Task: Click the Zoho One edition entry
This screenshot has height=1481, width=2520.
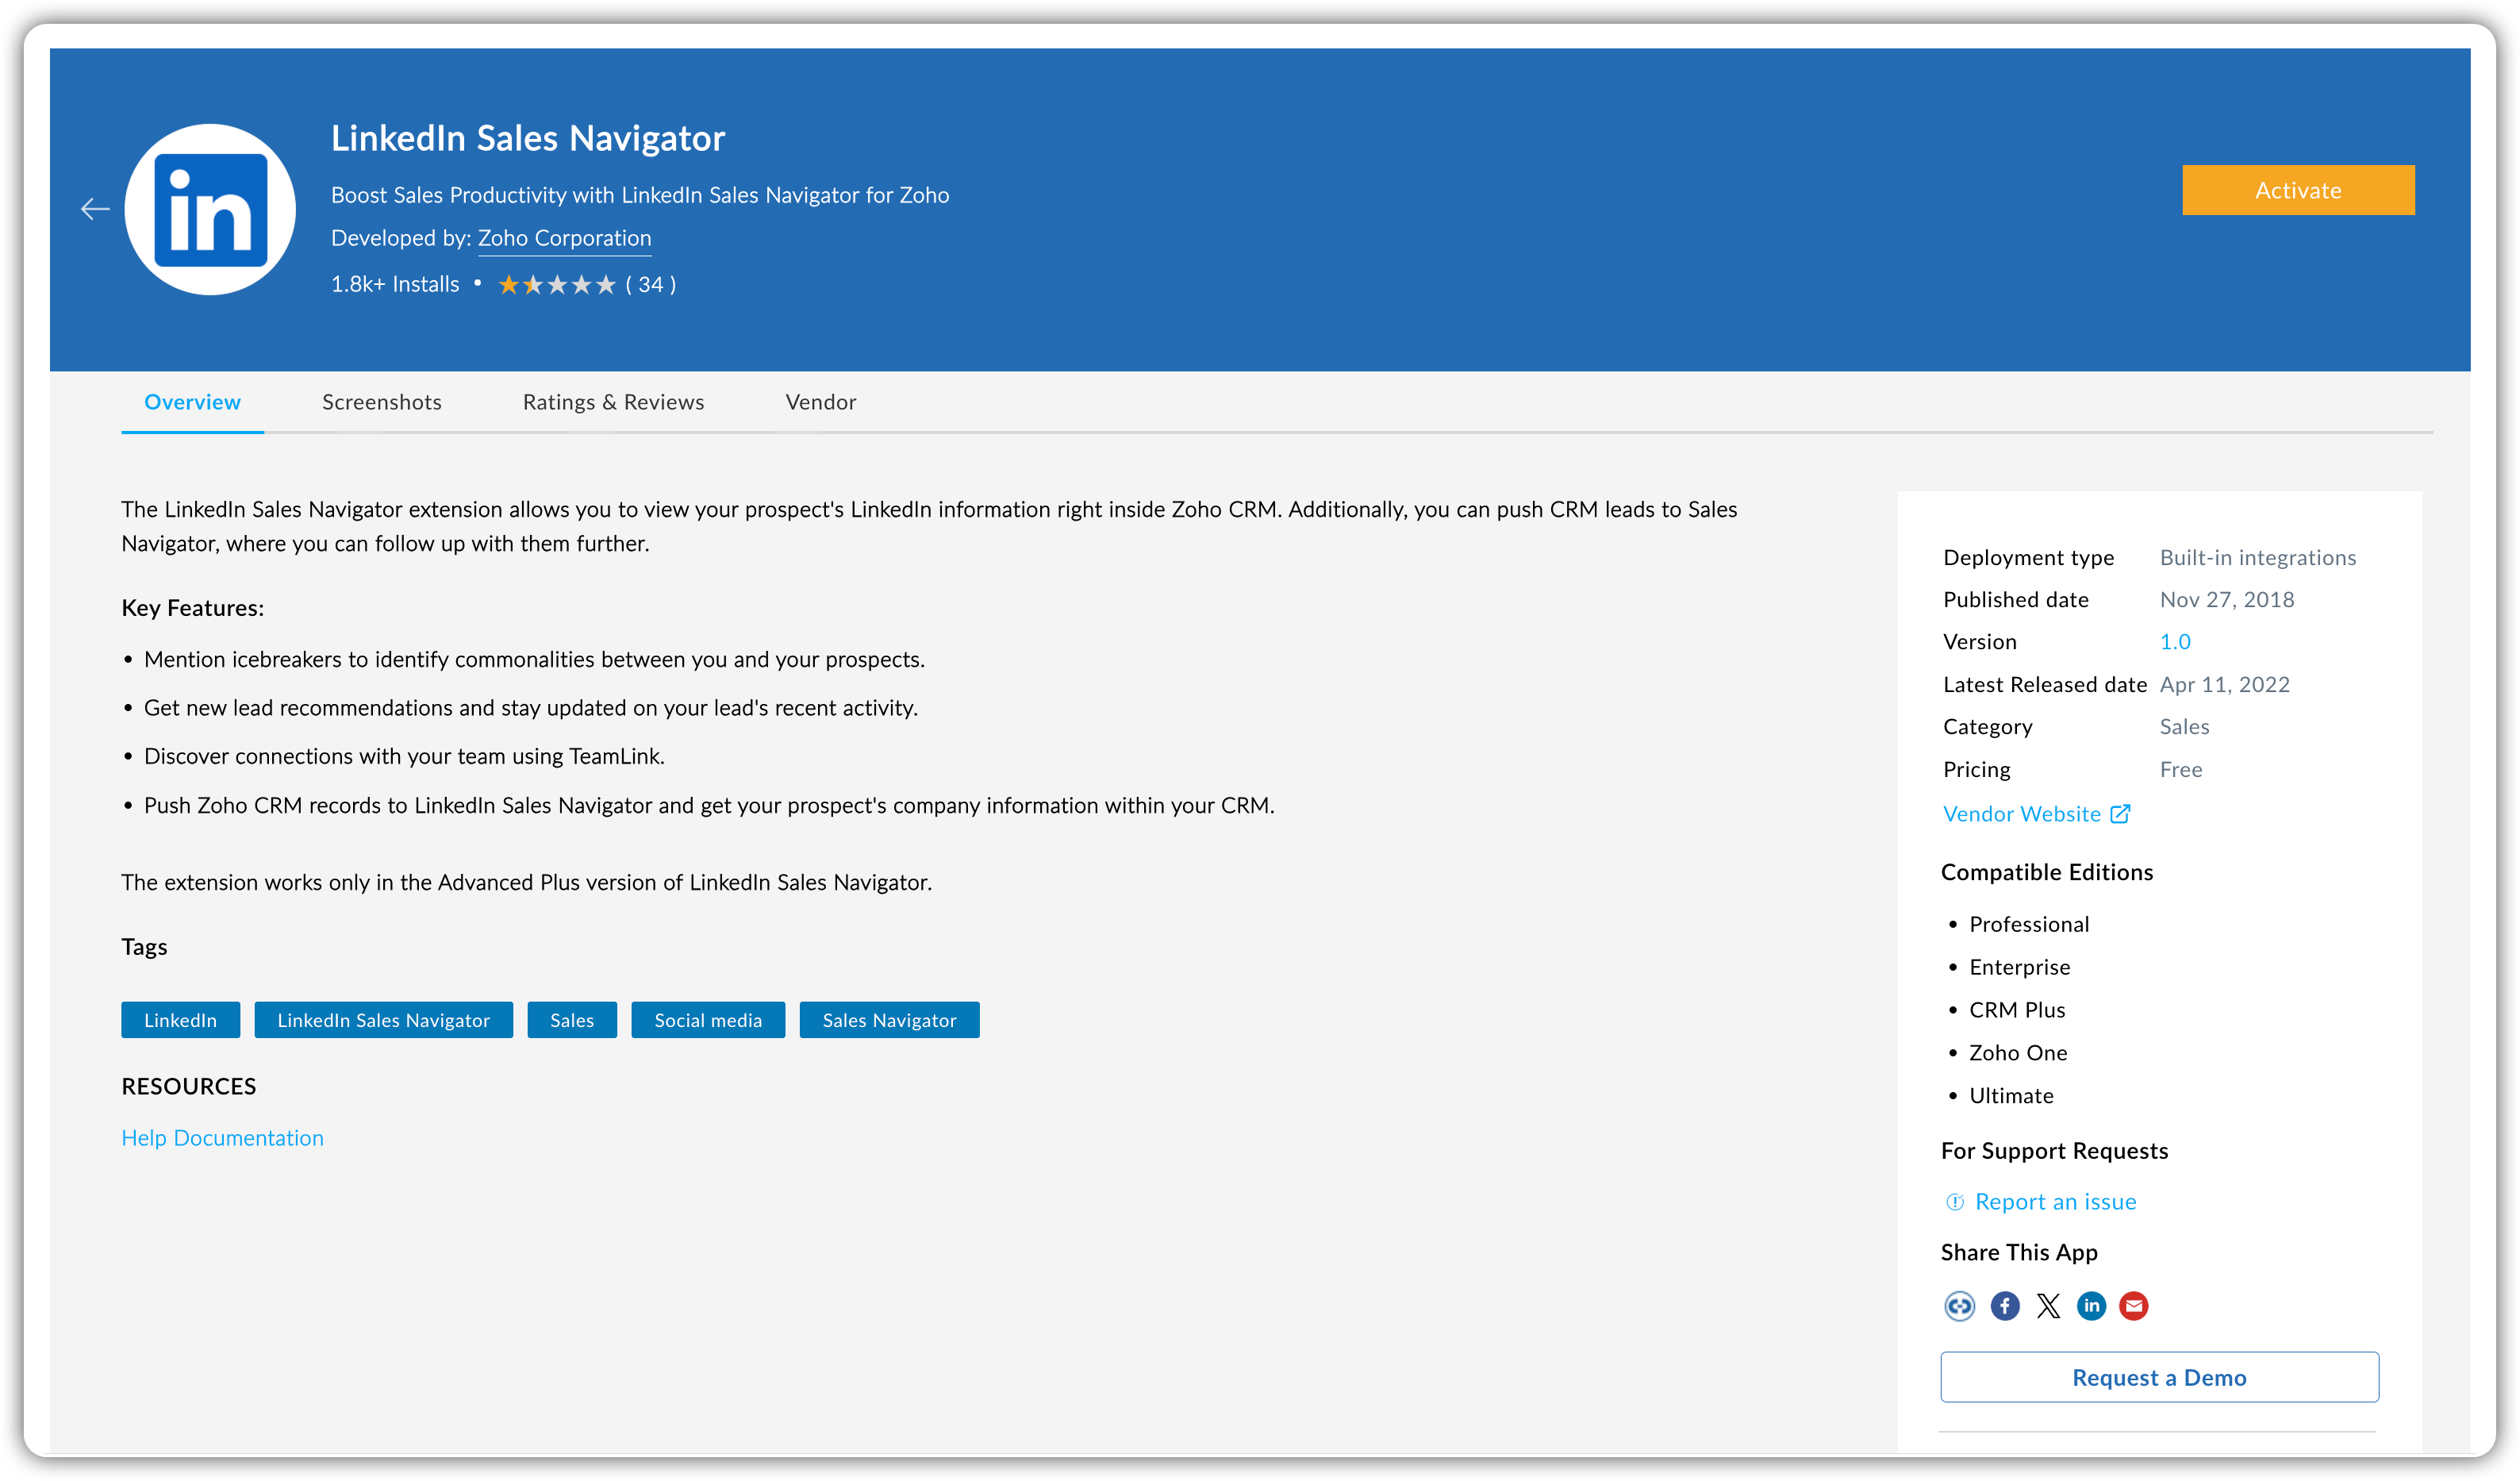Action: (2018, 1053)
